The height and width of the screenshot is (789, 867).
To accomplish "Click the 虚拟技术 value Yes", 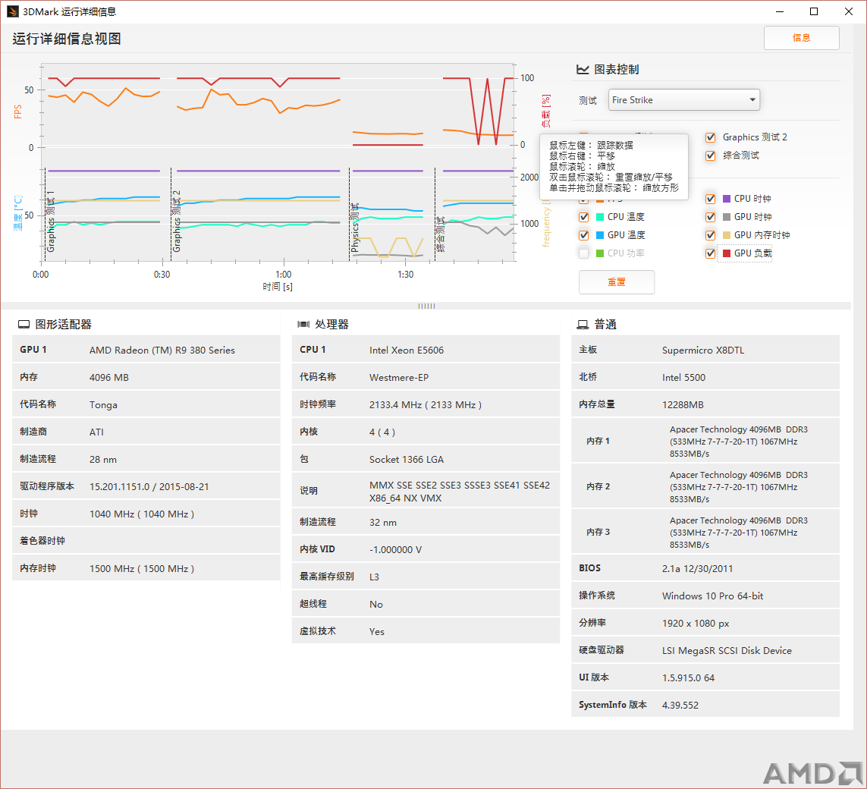I will tap(376, 631).
